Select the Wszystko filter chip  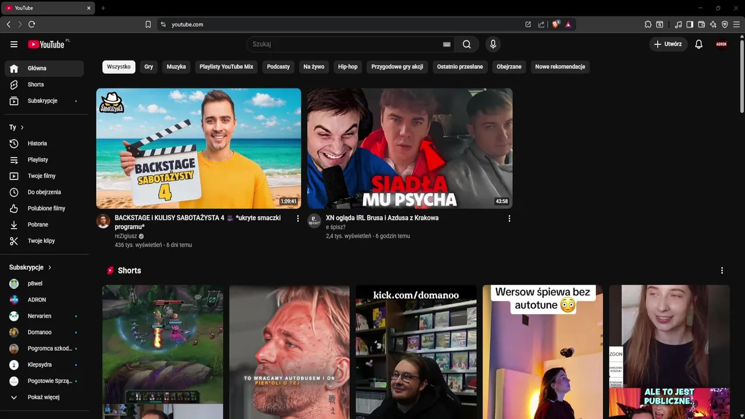(119, 67)
